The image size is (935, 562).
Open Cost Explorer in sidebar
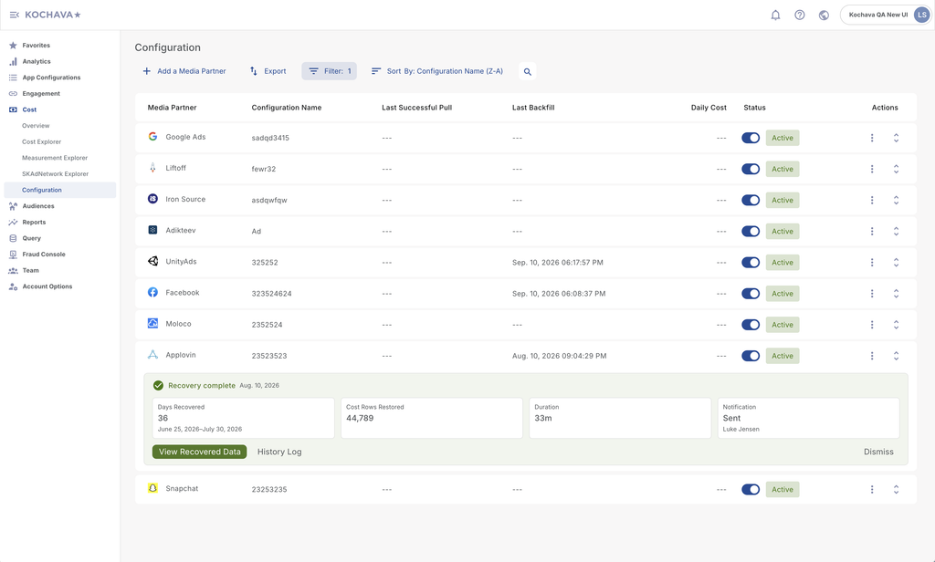click(42, 141)
